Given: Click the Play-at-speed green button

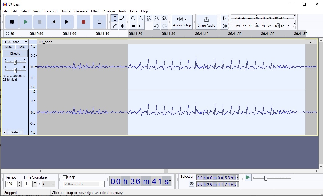Looking at the screenshot, I should (248, 177).
